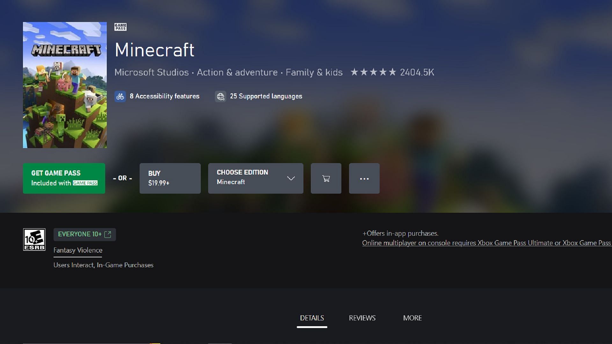Click the shopping cart icon
Image resolution: width=612 pixels, height=344 pixels.
(x=326, y=178)
